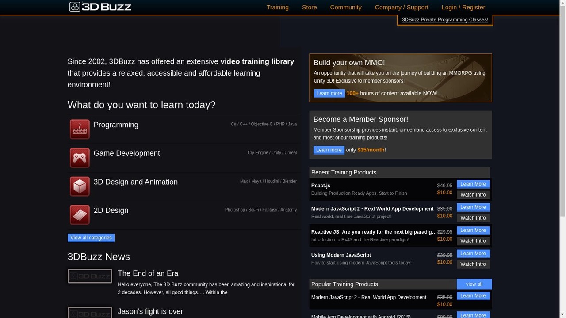Watch Intro for Using Modern JavaScript
The image size is (566, 318).
tap(473, 264)
